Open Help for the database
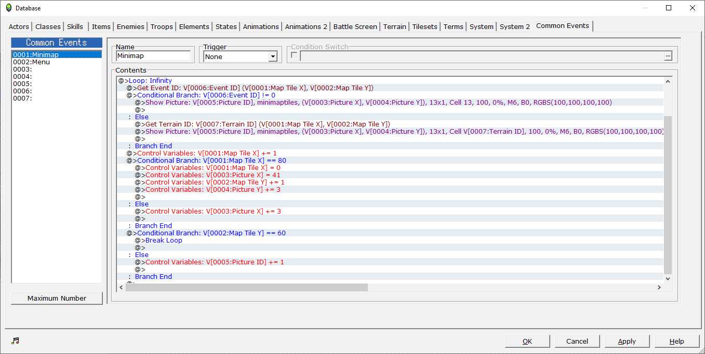Screen dimensions: 705x354 tap(677, 341)
